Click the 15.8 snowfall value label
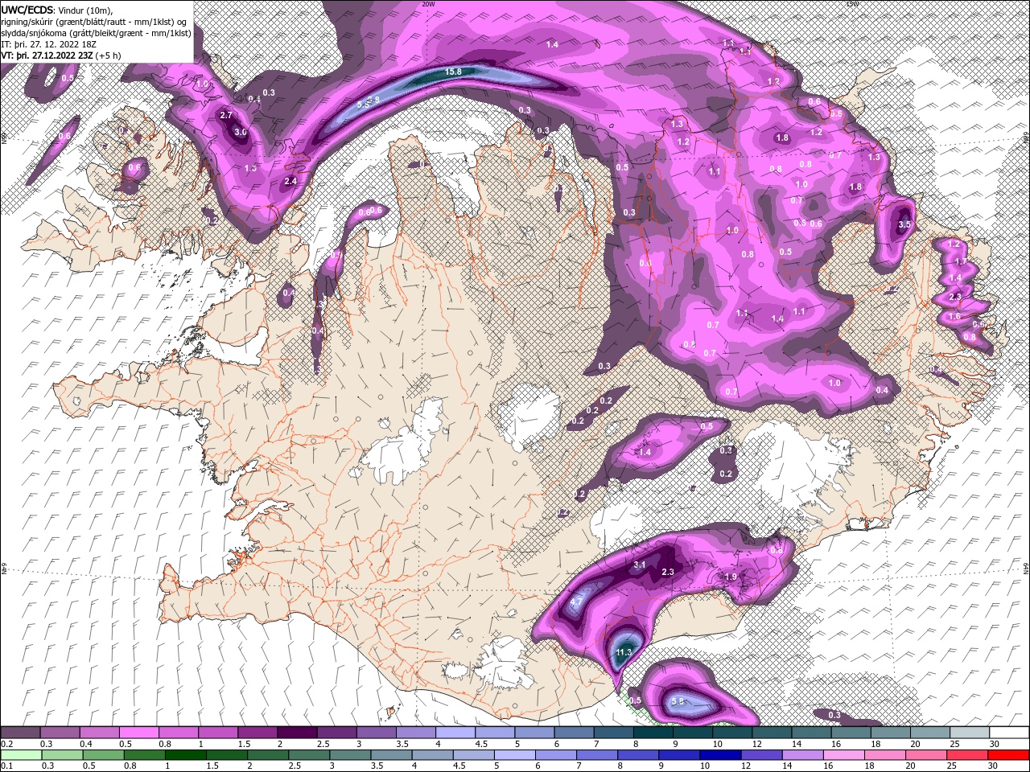1030x772 pixels. tap(453, 72)
